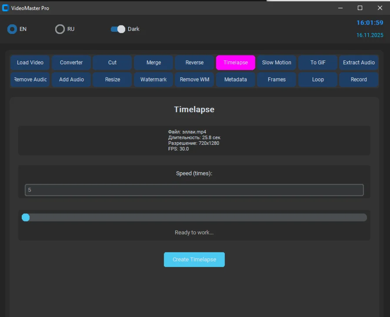Click the VideoMaster Pro app icon
This screenshot has width=390, height=317.
[6, 8]
